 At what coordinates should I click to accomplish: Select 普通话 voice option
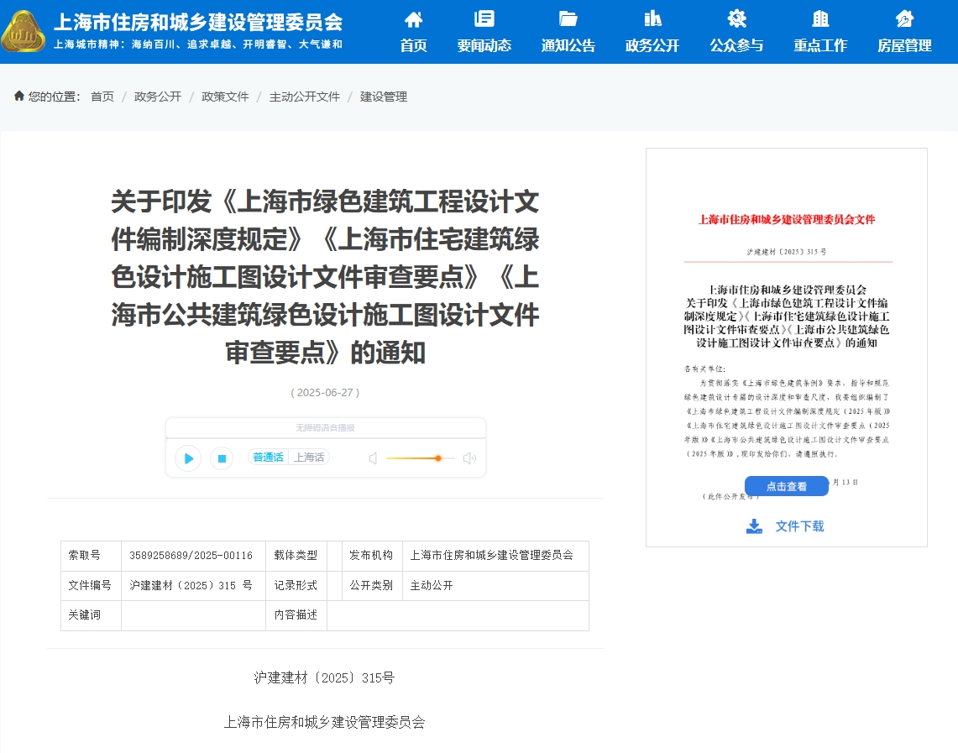click(x=267, y=457)
